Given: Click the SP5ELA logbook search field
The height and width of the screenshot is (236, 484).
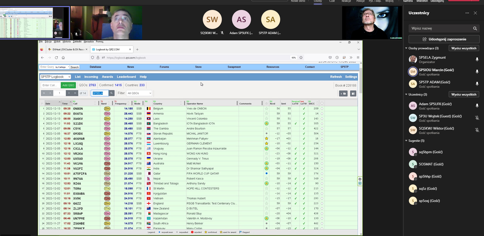Looking at the screenshot, I should [100, 93].
